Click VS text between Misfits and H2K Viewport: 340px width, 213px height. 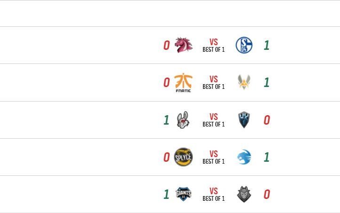click(213, 117)
